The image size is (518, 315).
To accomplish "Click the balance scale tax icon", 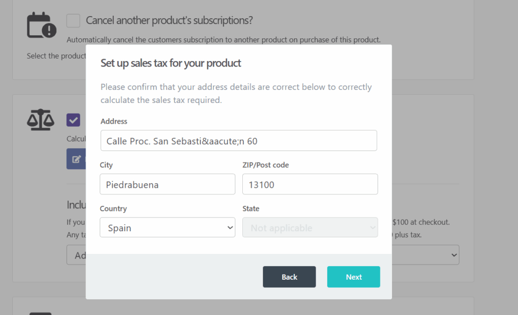I will (40, 120).
